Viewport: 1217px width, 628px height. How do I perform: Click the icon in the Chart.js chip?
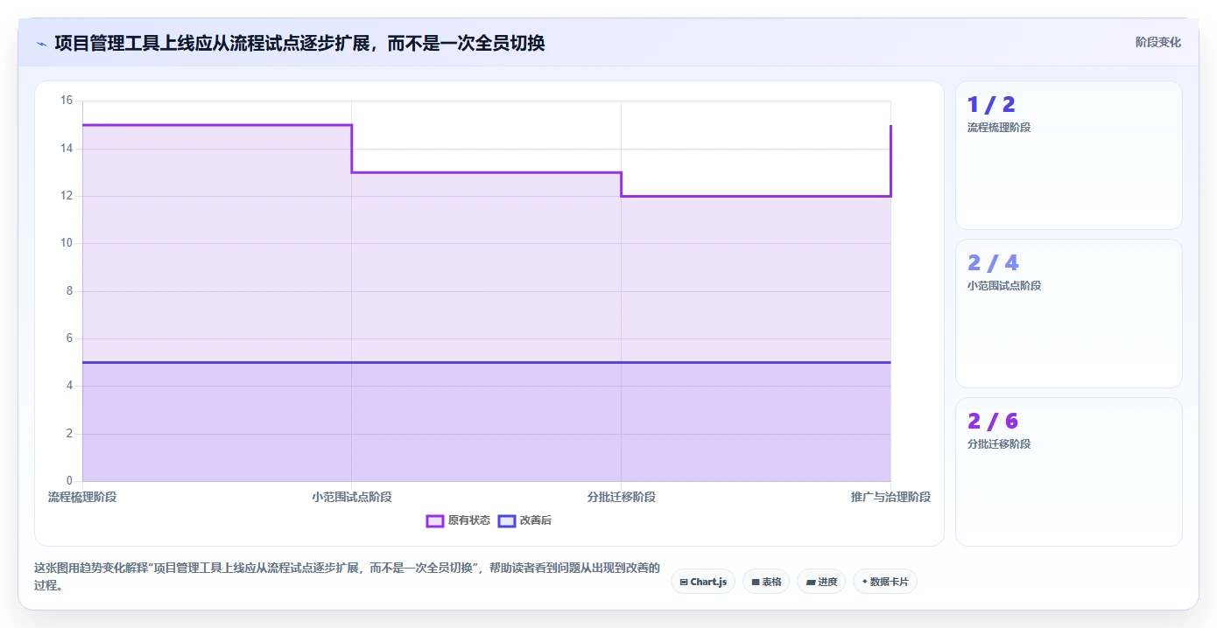click(x=684, y=582)
